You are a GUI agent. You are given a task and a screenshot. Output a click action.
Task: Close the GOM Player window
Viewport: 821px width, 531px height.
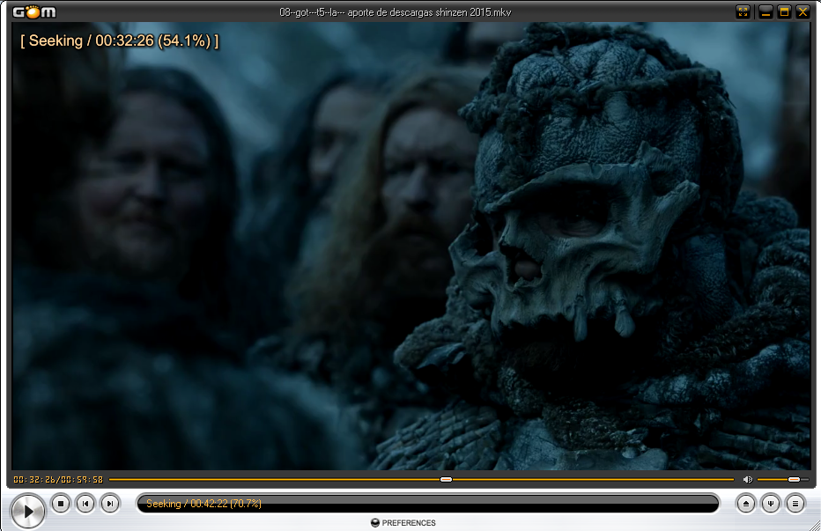coord(803,11)
